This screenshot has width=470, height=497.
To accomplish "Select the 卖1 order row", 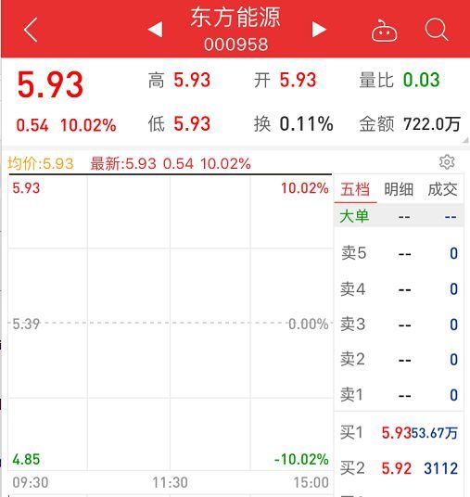I will pyautogui.click(x=399, y=395).
